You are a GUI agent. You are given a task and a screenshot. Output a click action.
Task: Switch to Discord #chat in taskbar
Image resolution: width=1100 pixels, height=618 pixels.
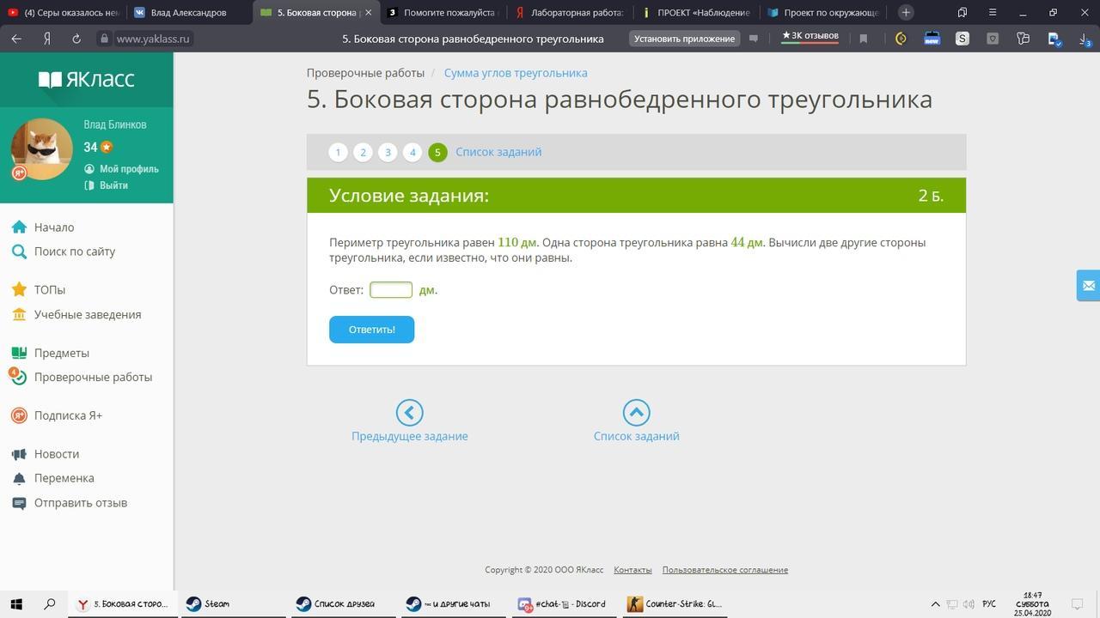pos(562,604)
